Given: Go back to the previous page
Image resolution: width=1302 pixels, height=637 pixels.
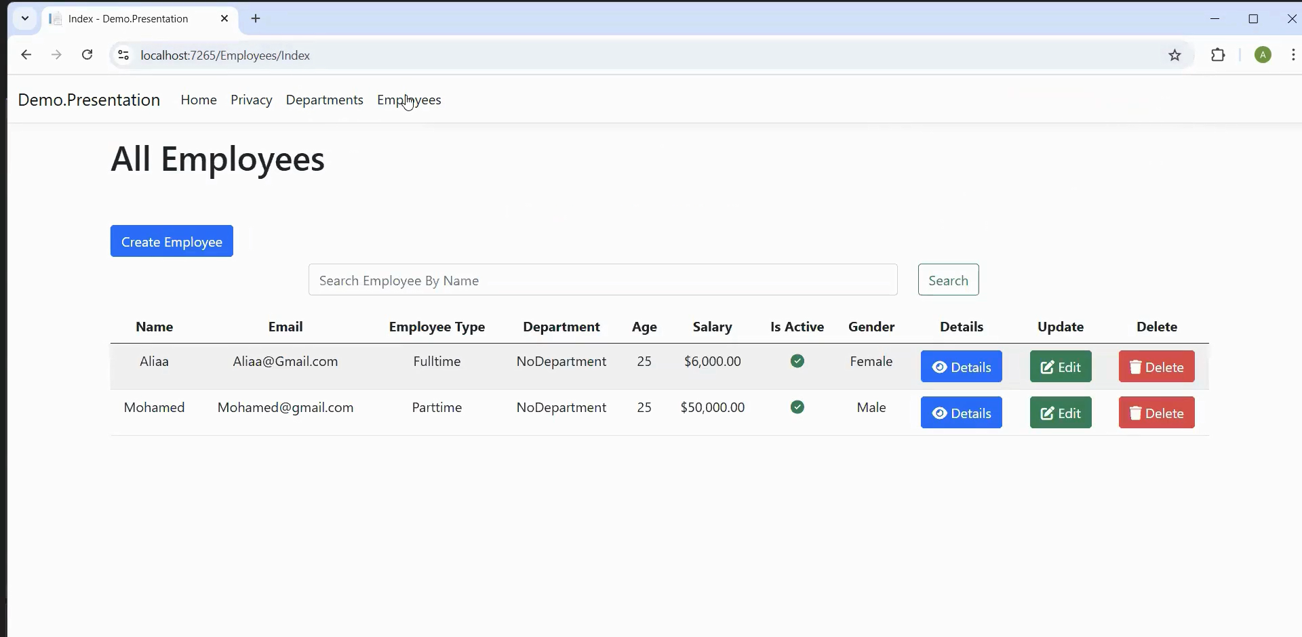Looking at the screenshot, I should coord(26,55).
